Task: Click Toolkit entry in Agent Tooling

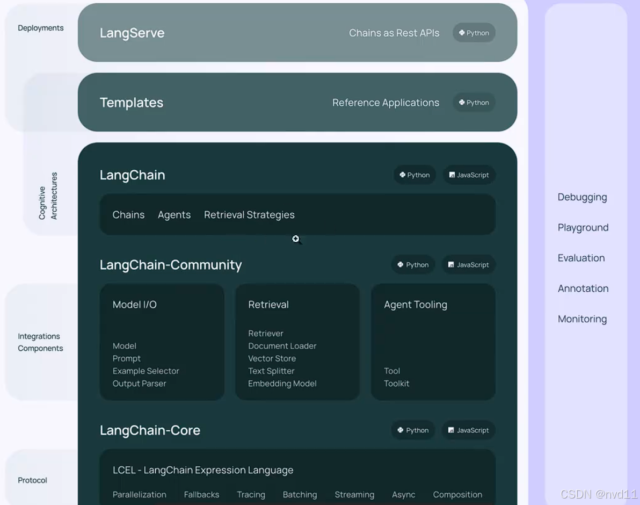Action: 396,384
